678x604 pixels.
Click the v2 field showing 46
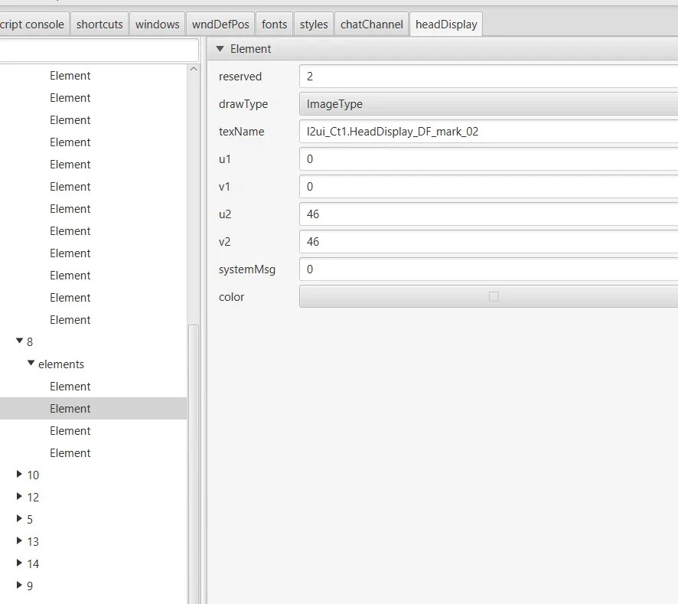[489, 242]
